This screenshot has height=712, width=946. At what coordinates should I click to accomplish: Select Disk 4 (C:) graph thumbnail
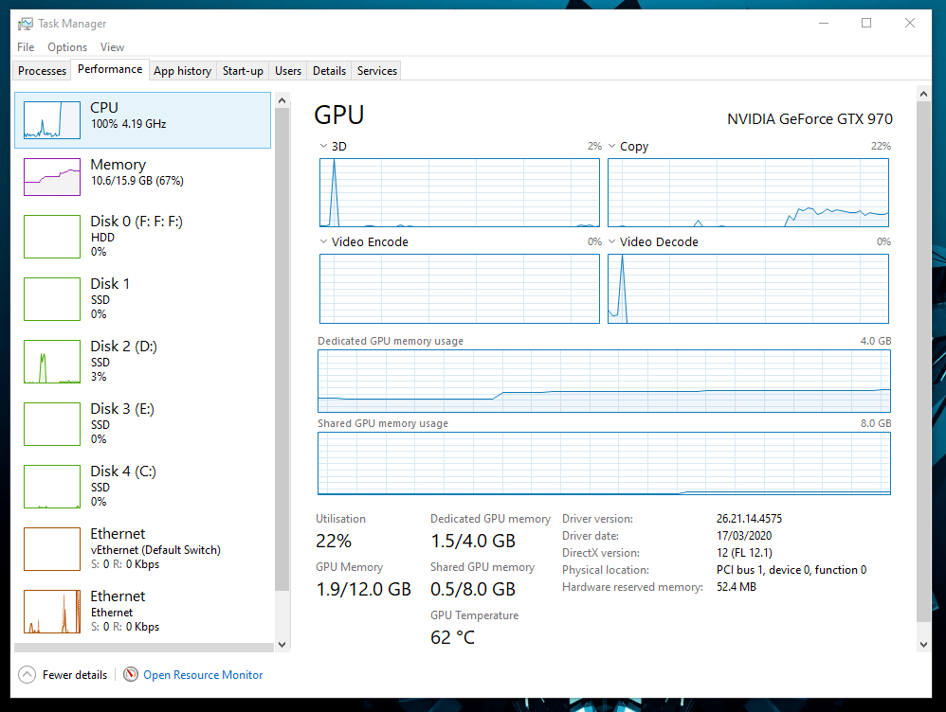pyautogui.click(x=51, y=487)
